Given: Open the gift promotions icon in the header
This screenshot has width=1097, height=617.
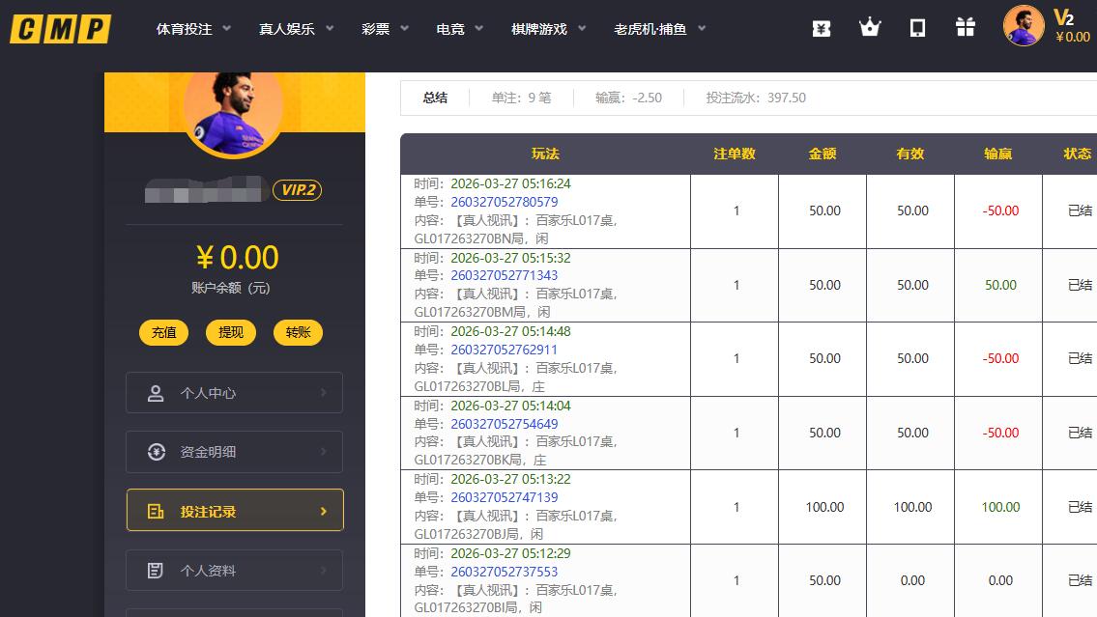Looking at the screenshot, I should coord(965,27).
